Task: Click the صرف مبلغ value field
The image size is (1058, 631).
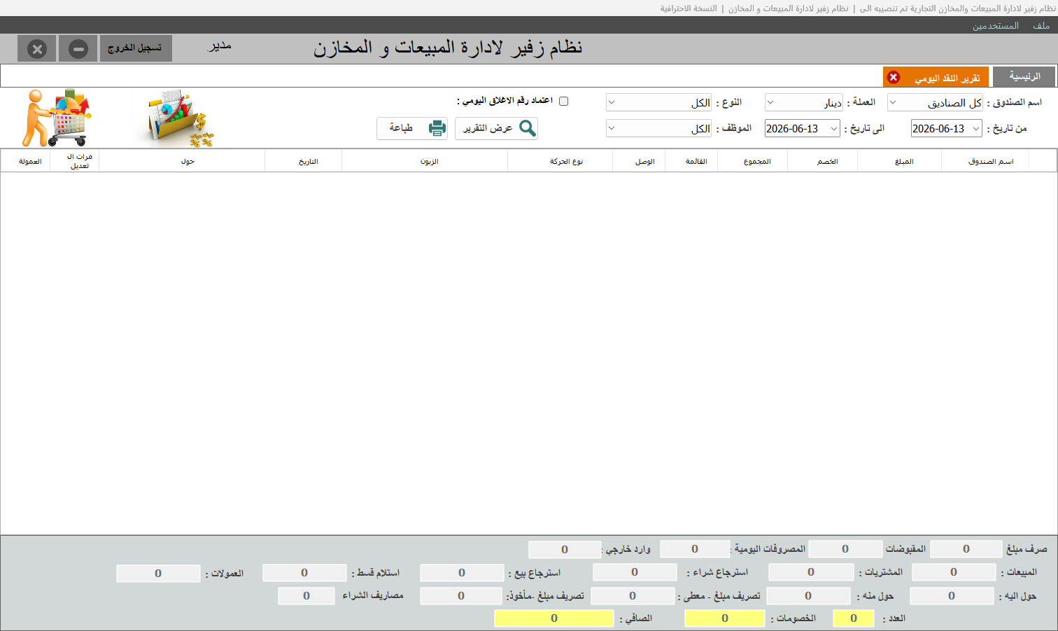Action: 966,549
